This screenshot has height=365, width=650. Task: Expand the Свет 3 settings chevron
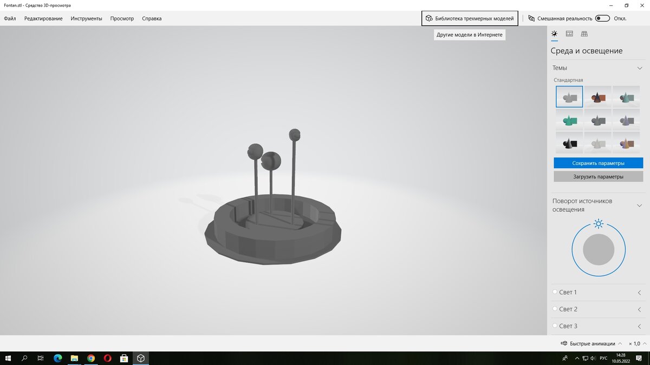[x=639, y=326]
